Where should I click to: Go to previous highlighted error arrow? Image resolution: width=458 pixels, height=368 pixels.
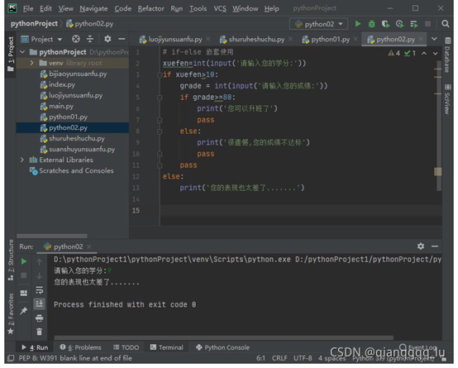424,54
